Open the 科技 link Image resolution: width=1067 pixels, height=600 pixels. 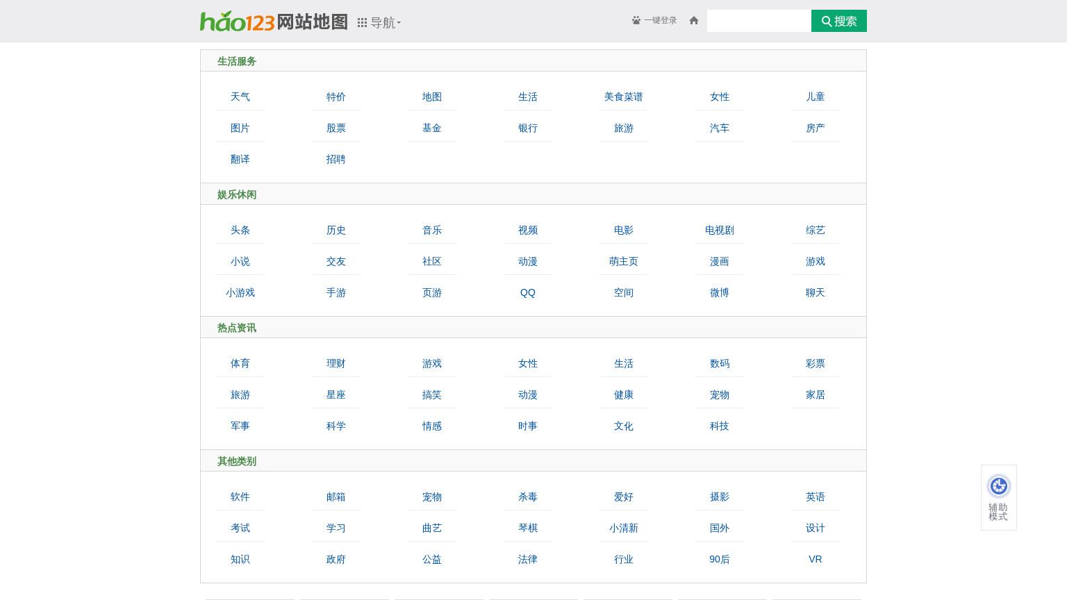[x=720, y=426]
